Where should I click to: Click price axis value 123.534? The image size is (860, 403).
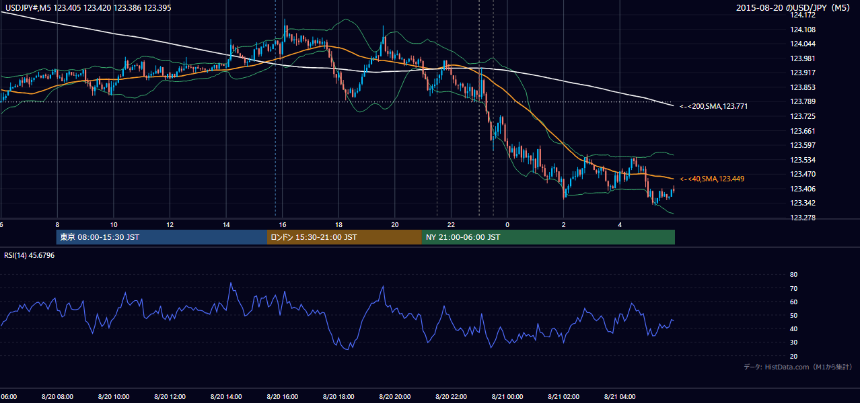tap(804, 160)
